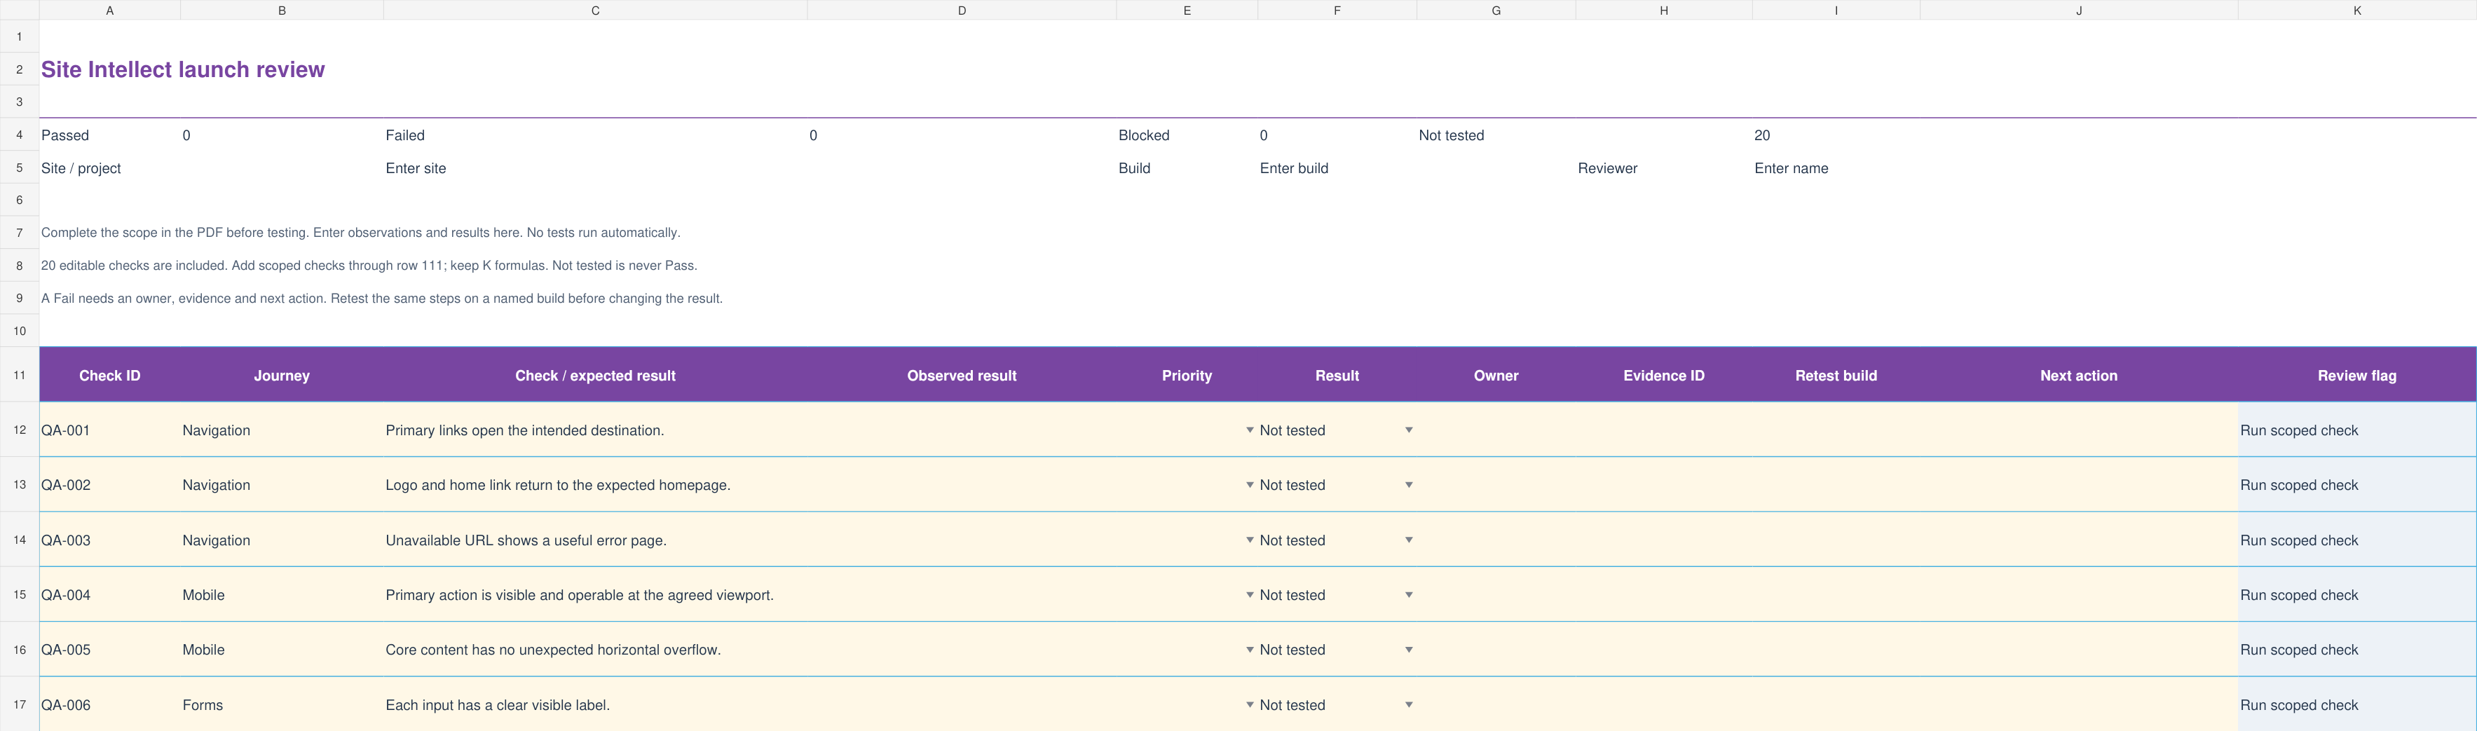The width and height of the screenshot is (2477, 731).
Task: Click the "Journey" table header
Action: (x=282, y=375)
